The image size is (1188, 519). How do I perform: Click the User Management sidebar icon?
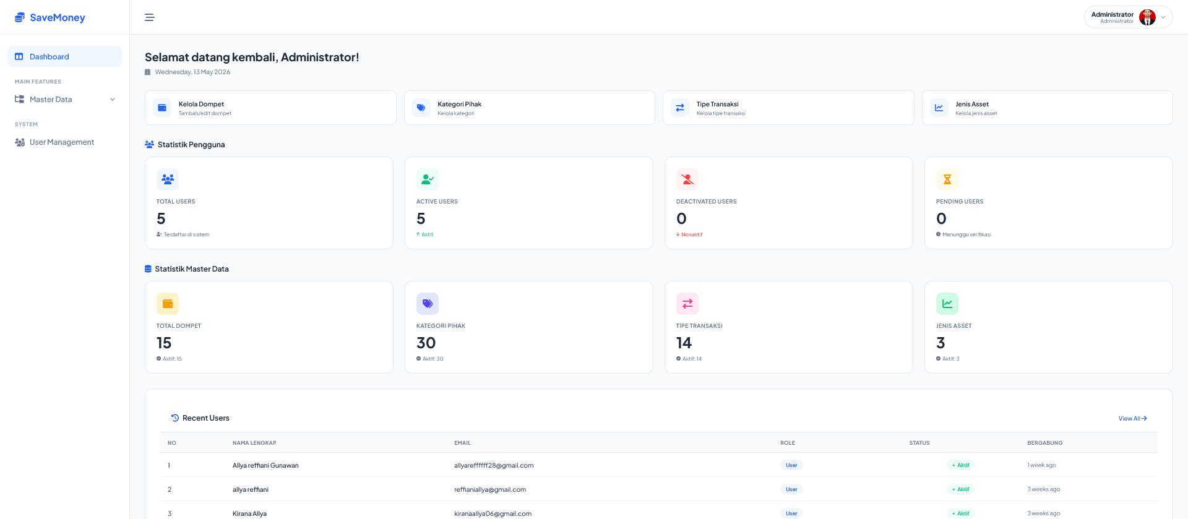pyautogui.click(x=20, y=142)
